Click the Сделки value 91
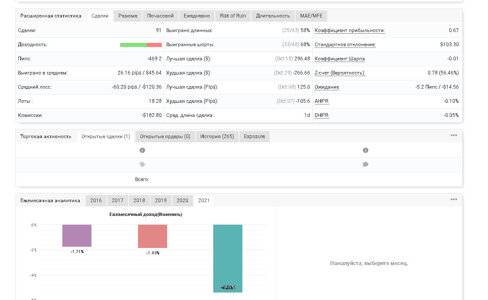The image size is (488, 300). pyautogui.click(x=158, y=30)
